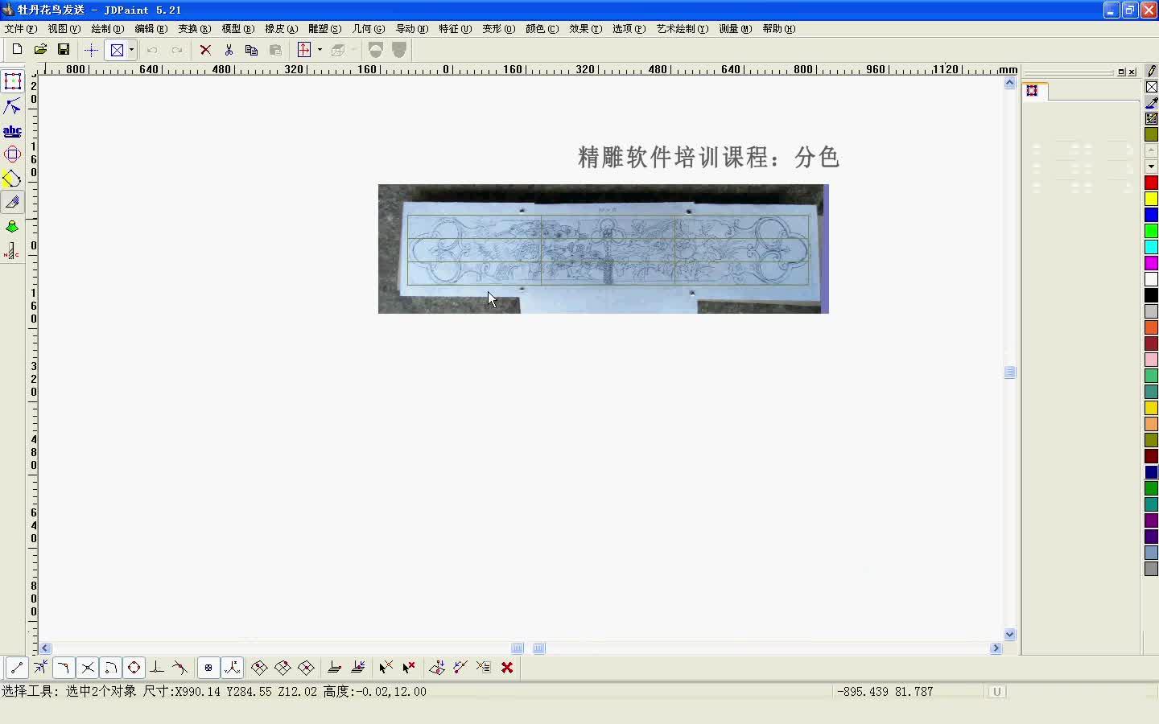Click the vertical scrollbar up arrow

pyautogui.click(x=1010, y=83)
